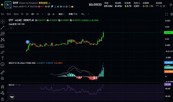
Task: Click the notification bell icon
Action: [171, 5]
